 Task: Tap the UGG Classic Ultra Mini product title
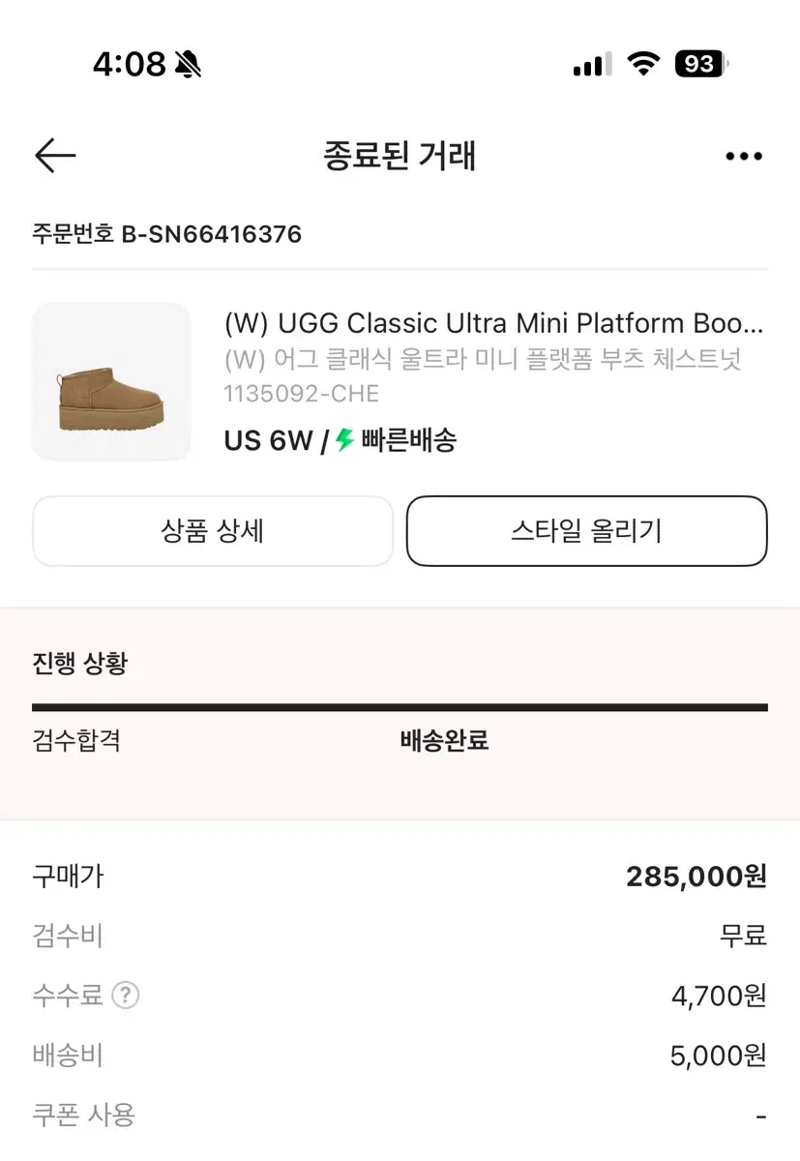tap(494, 322)
